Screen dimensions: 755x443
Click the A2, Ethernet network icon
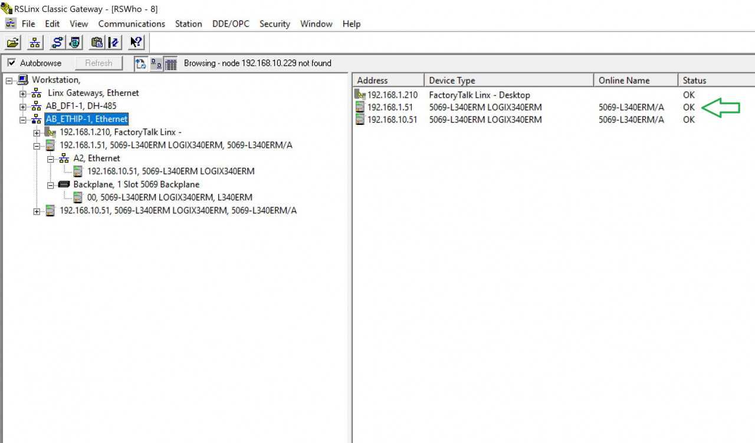click(64, 158)
